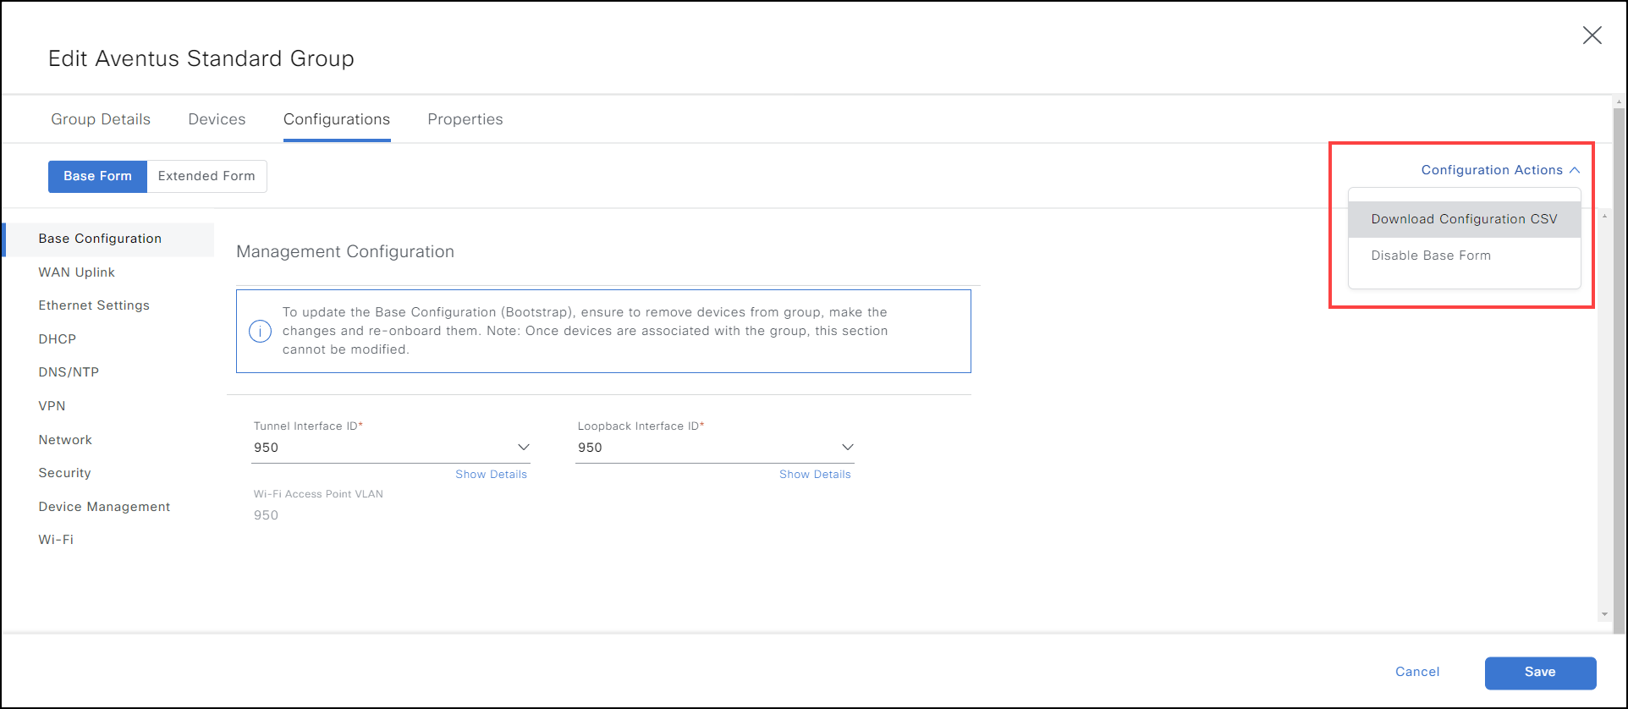Switch to Extended Form view

206,176
